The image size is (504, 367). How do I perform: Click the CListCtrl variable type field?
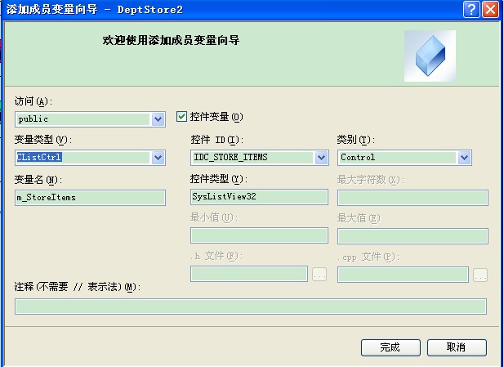click(90, 158)
